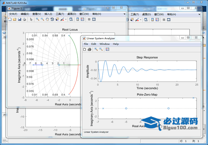Image resolution: width=208 pixels, height=145 pixels.
Task: Click zero marker near -2 on Root Locus
Action: (x=59, y=65)
